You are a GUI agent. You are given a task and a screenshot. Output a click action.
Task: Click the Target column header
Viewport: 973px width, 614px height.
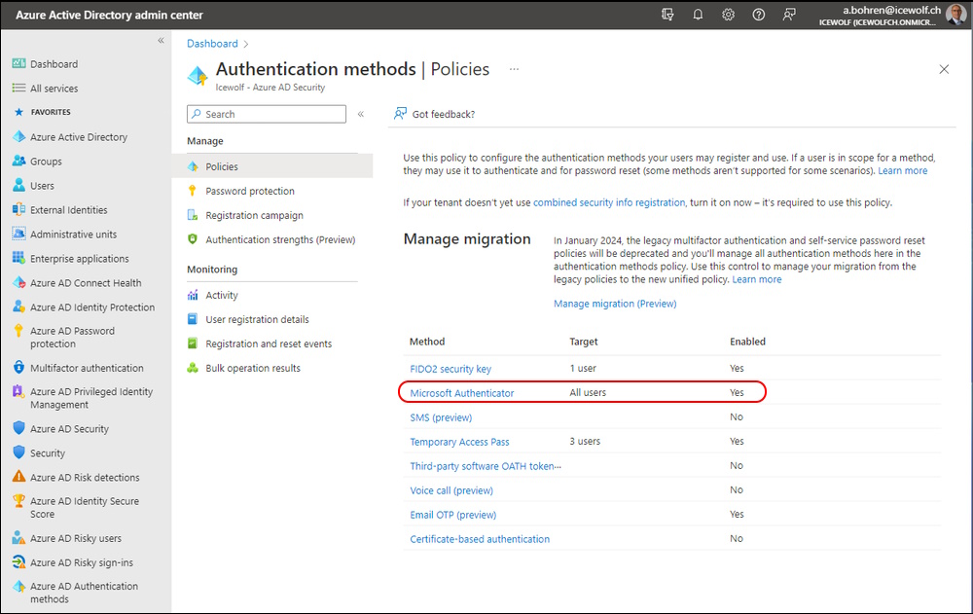pos(583,342)
